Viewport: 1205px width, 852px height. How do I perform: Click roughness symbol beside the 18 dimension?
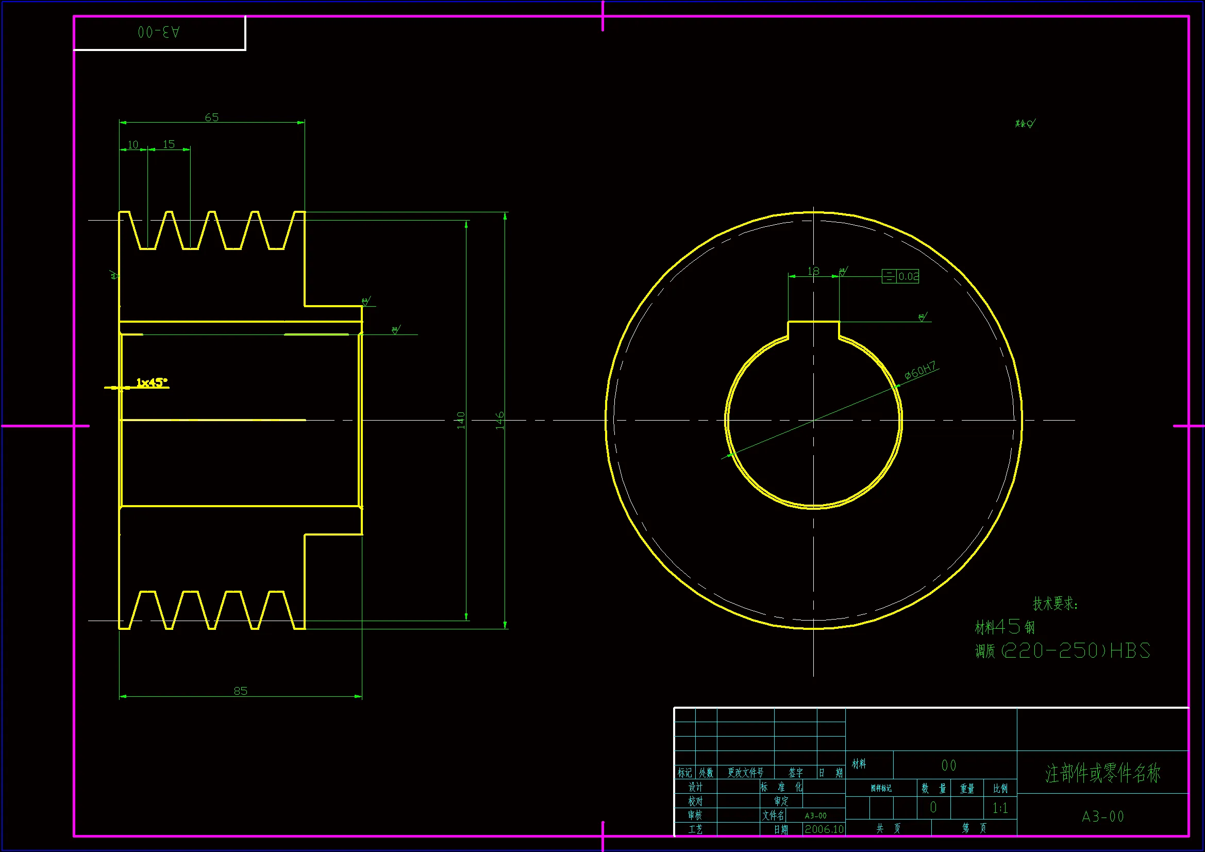coord(843,272)
